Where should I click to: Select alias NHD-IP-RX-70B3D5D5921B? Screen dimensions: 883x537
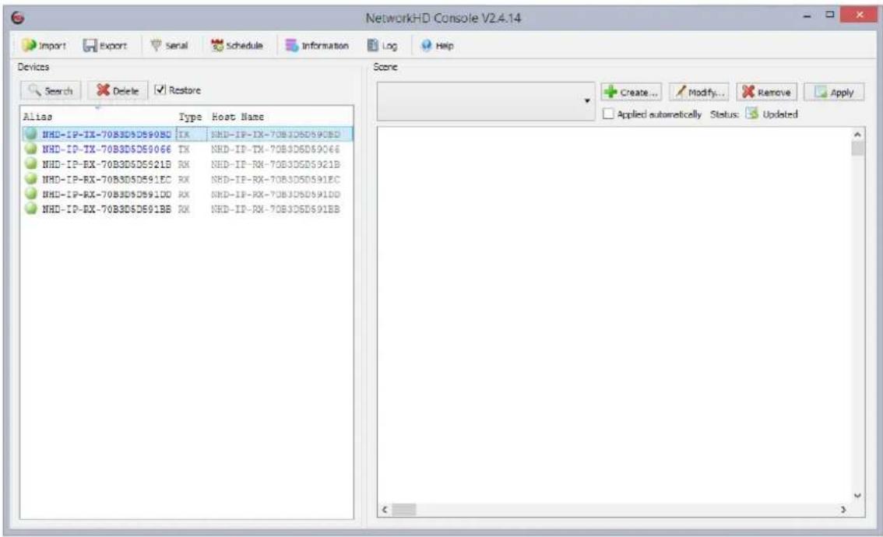point(107,164)
